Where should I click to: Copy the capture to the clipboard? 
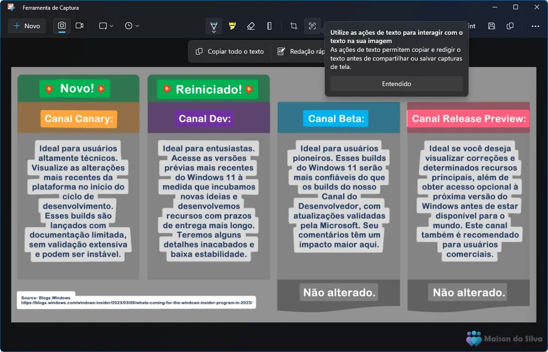[x=510, y=26]
